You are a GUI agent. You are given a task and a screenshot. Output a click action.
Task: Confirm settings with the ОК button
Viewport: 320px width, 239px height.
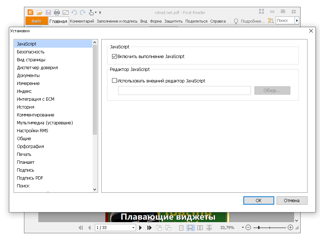pyautogui.click(x=258, y=200)
